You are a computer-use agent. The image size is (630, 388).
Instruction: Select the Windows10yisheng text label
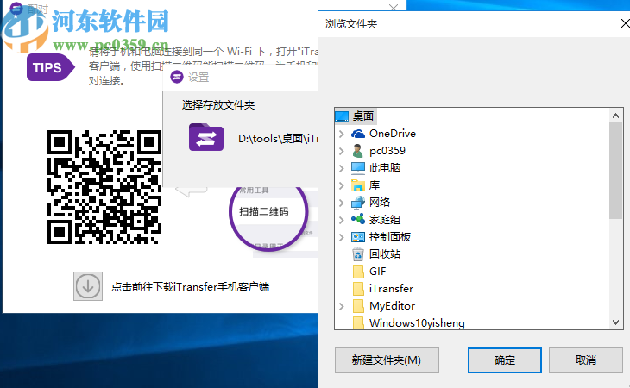point(417,323)
